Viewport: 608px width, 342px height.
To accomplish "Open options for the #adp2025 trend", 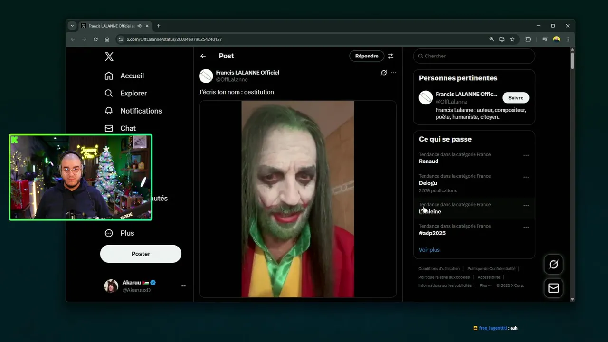I will tap(526, 227).
